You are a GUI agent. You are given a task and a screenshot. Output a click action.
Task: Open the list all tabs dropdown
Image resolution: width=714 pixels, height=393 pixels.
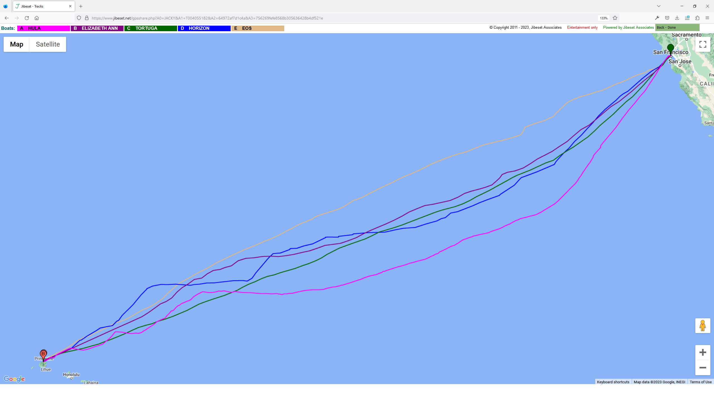point(659,6)
